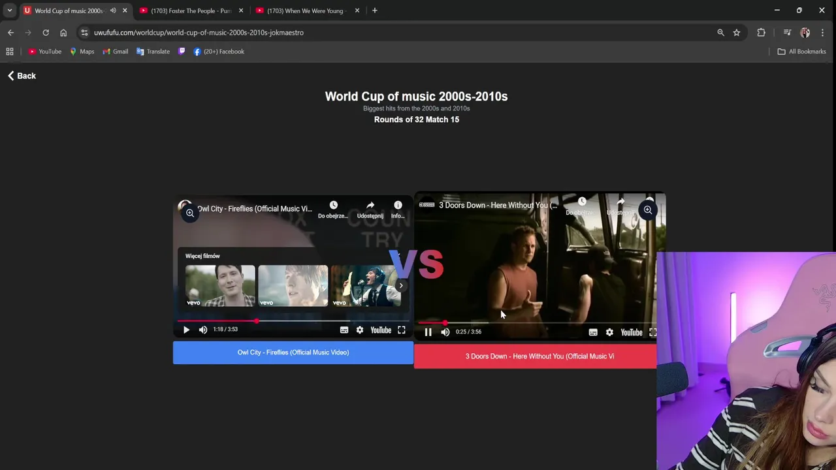Mute tab audio icon on World Cup tab

click(113, 10)
